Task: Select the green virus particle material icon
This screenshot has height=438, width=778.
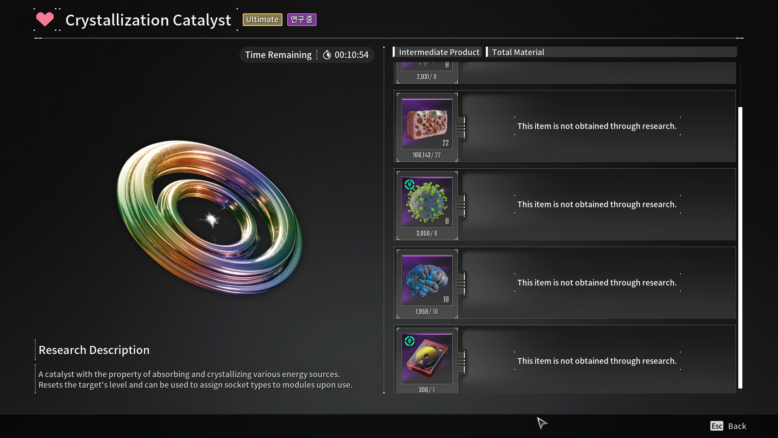Action: click(427, 202)
